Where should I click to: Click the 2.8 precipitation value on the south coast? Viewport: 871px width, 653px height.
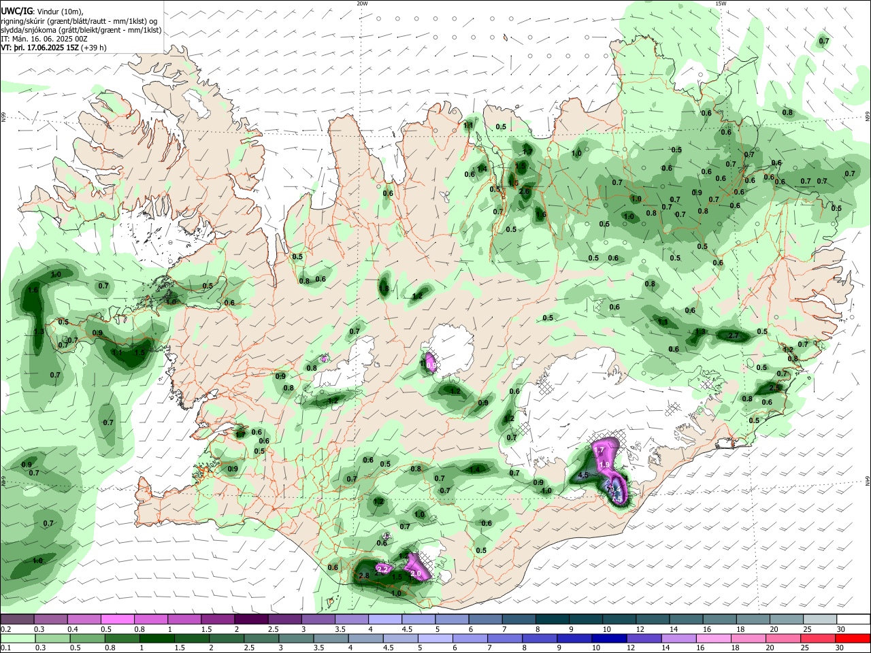363,576
